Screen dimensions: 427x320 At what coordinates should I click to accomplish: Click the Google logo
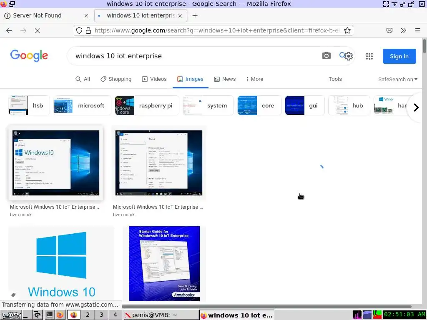click(29, 56)
